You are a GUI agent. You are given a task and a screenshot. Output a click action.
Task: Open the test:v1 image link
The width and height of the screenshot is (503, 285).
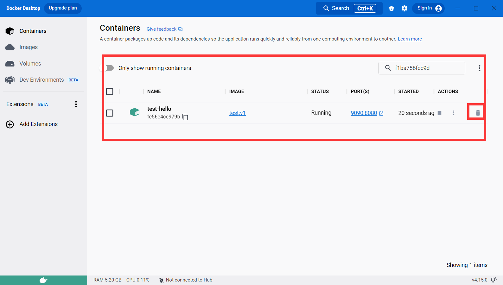(x=237, y=113)
